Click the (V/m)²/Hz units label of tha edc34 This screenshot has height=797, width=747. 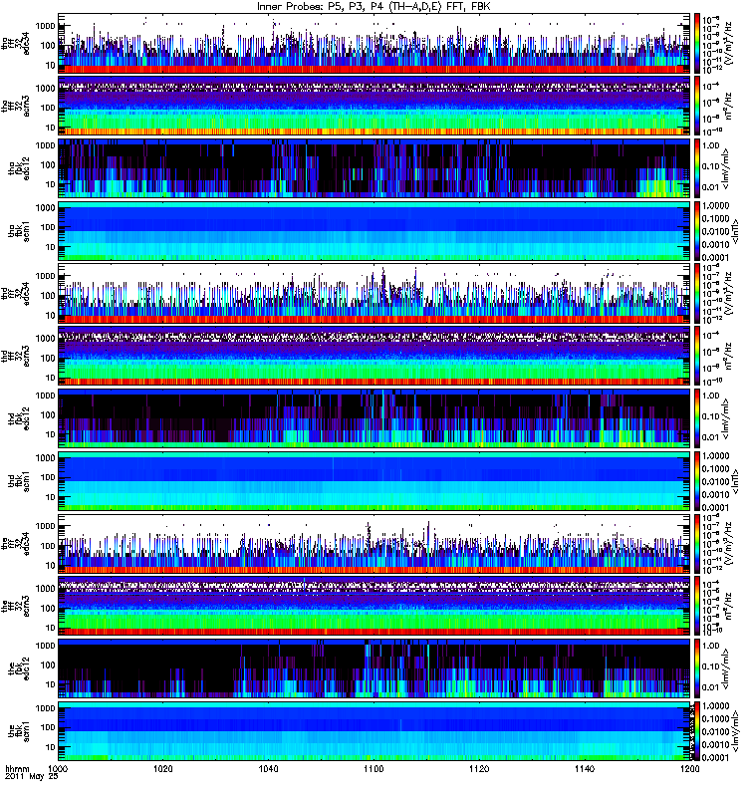[x=728, y=44]
